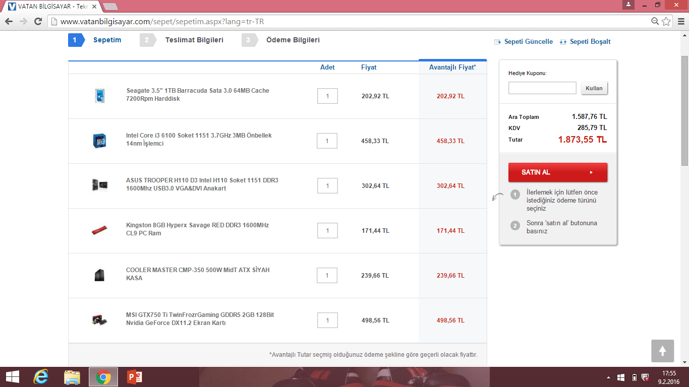Open the Windows Start menu

click(12, 377)
